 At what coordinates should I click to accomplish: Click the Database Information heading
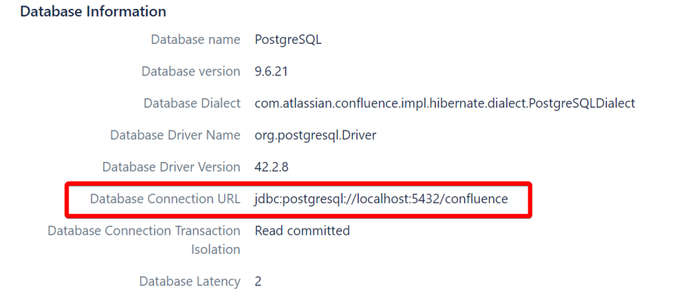pyautogui.click(x=93, y=12)
